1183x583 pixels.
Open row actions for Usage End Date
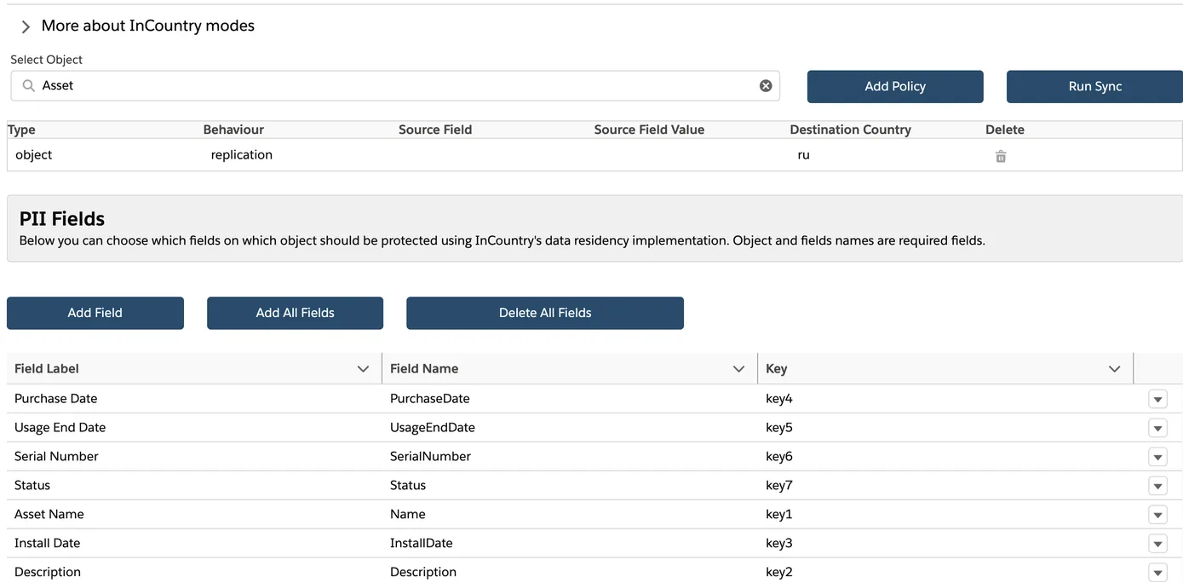(1157, 428)
